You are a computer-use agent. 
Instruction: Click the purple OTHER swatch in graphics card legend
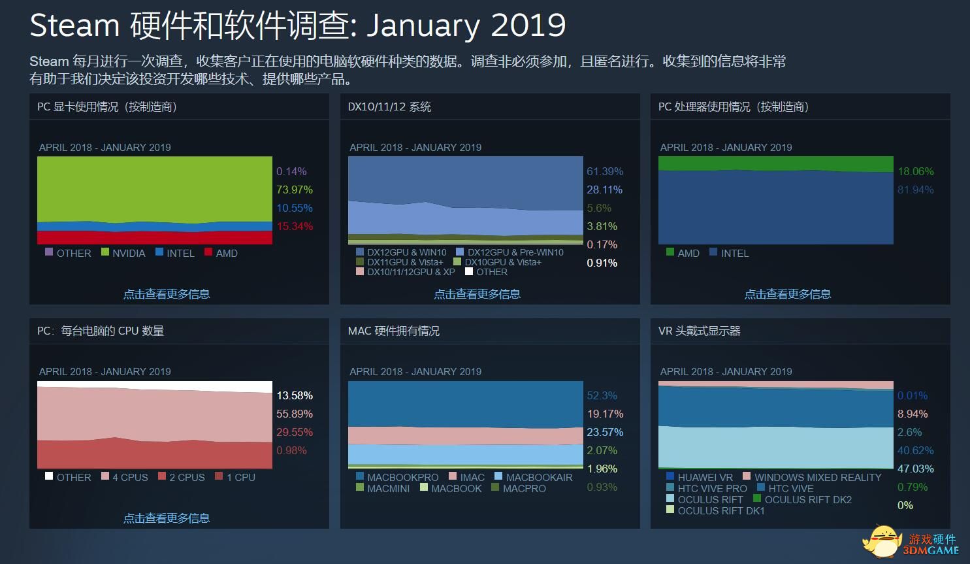[x=49, y=252]
